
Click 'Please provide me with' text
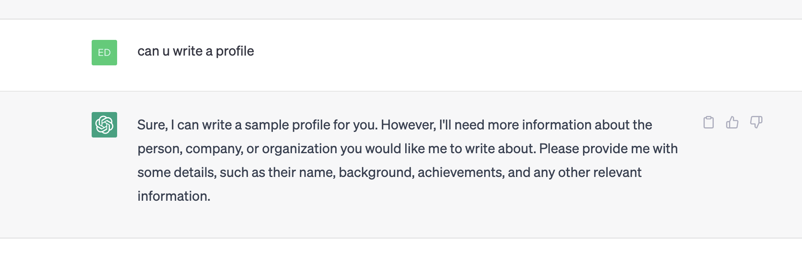click(609, 149)
